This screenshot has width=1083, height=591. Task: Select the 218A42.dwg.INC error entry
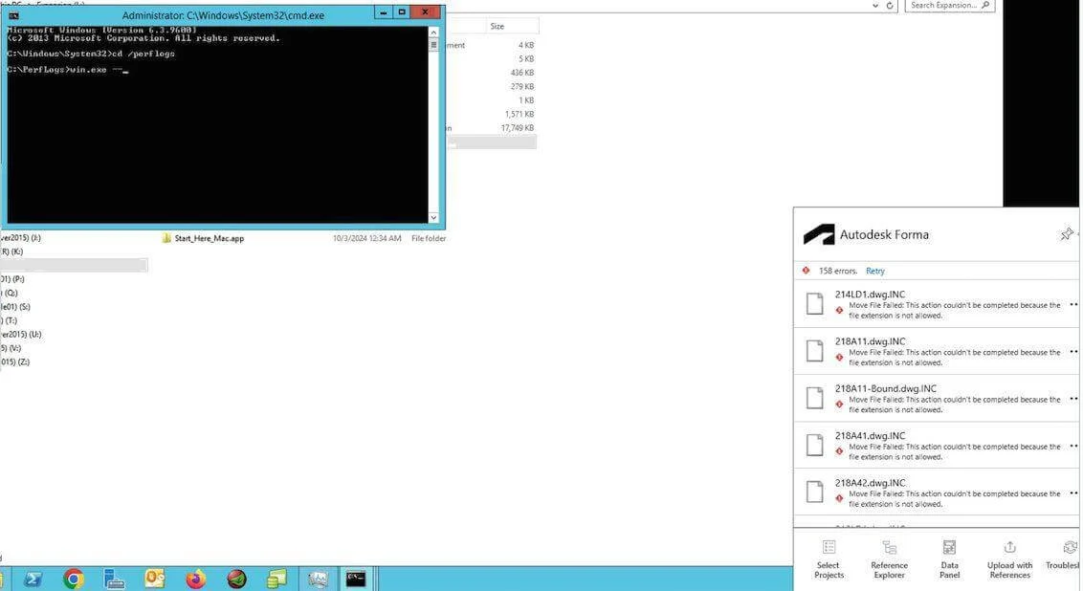(937, 492)
